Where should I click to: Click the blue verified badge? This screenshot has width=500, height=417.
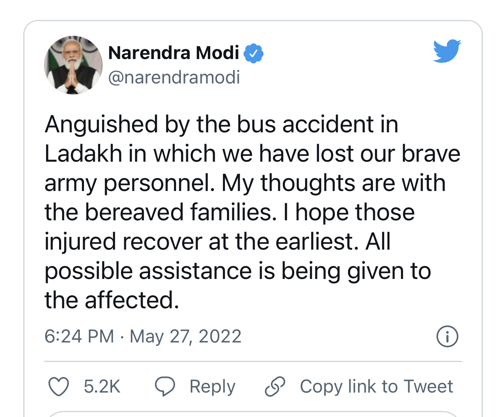[x=253, y=53]
